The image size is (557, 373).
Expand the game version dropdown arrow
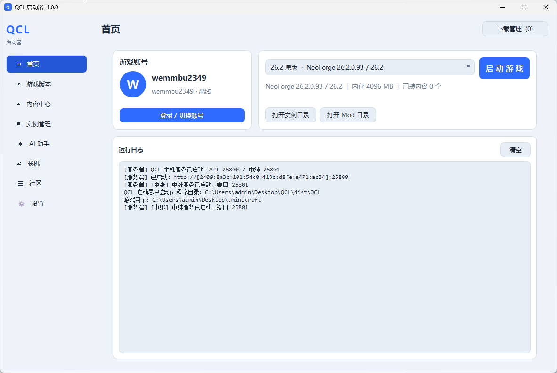coord(468,65)
